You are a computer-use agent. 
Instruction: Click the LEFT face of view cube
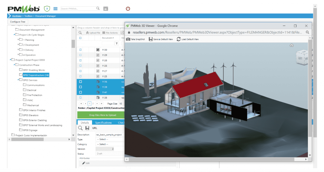(300, 58)
